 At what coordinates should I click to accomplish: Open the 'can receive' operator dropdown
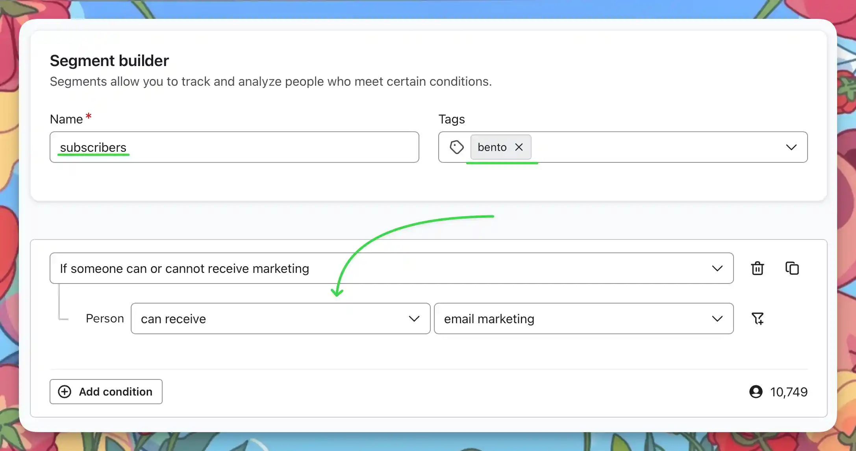click(280, 318)
